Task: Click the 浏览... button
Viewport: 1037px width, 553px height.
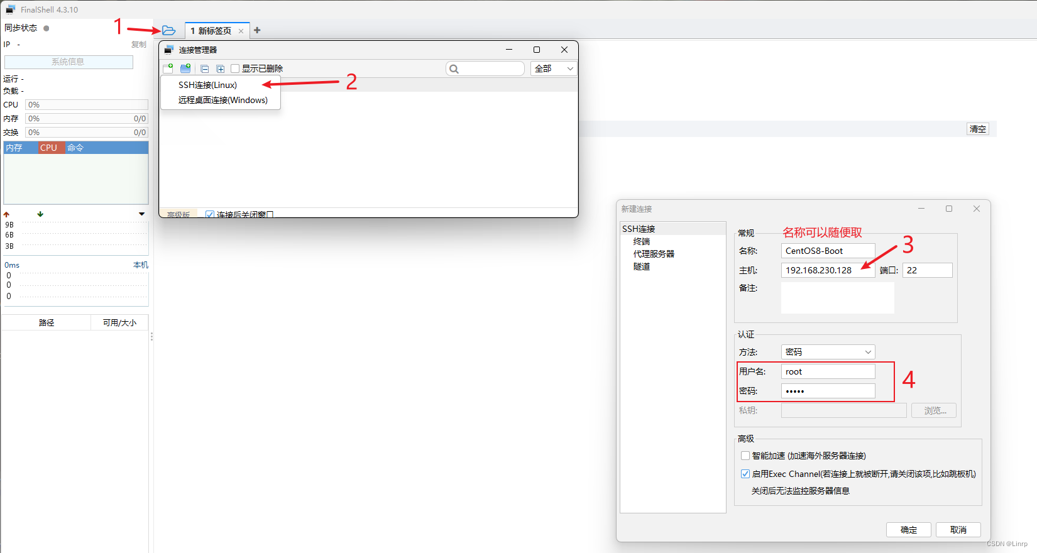Action: coord(934,410)
